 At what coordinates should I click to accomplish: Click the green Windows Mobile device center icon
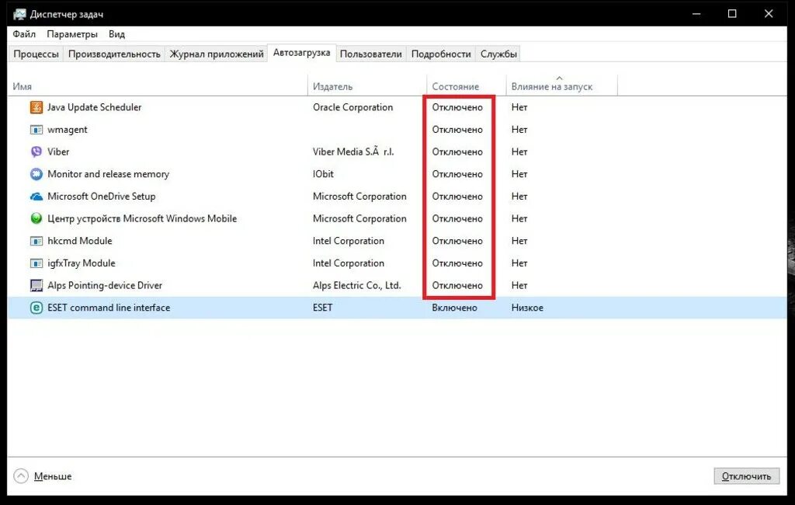click(36, 219)
